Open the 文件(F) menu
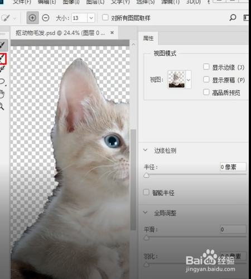The width and height of the screenshot is (251, 279). pyautogui.click(x=22, y=2)
